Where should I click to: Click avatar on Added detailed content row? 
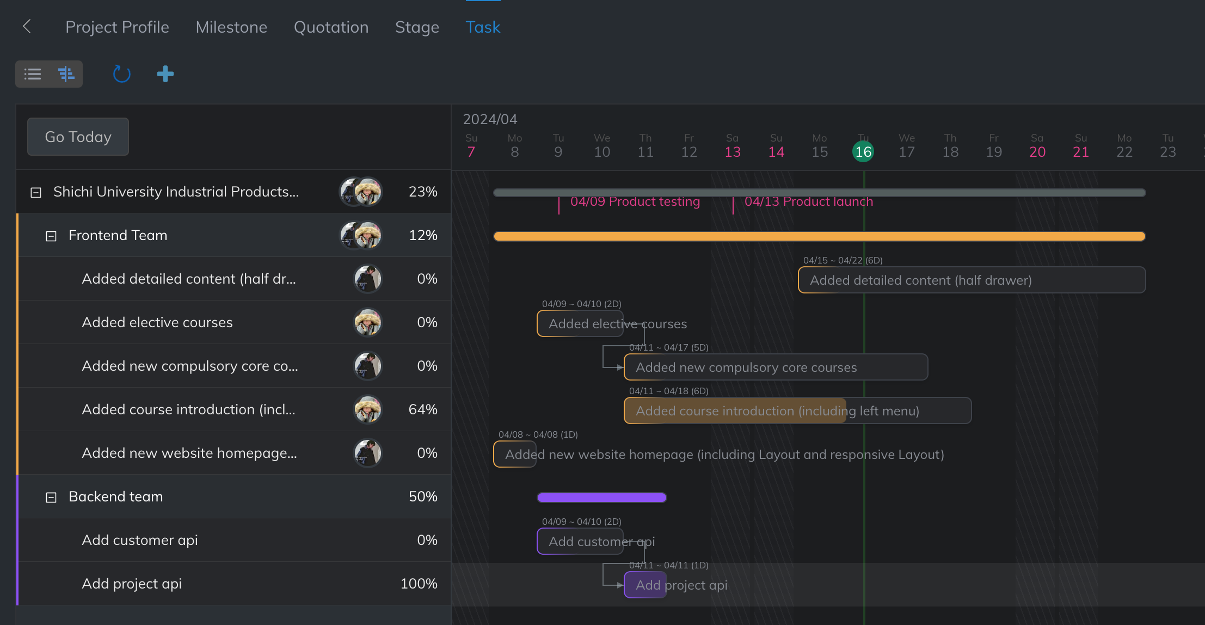click(368, 279)
